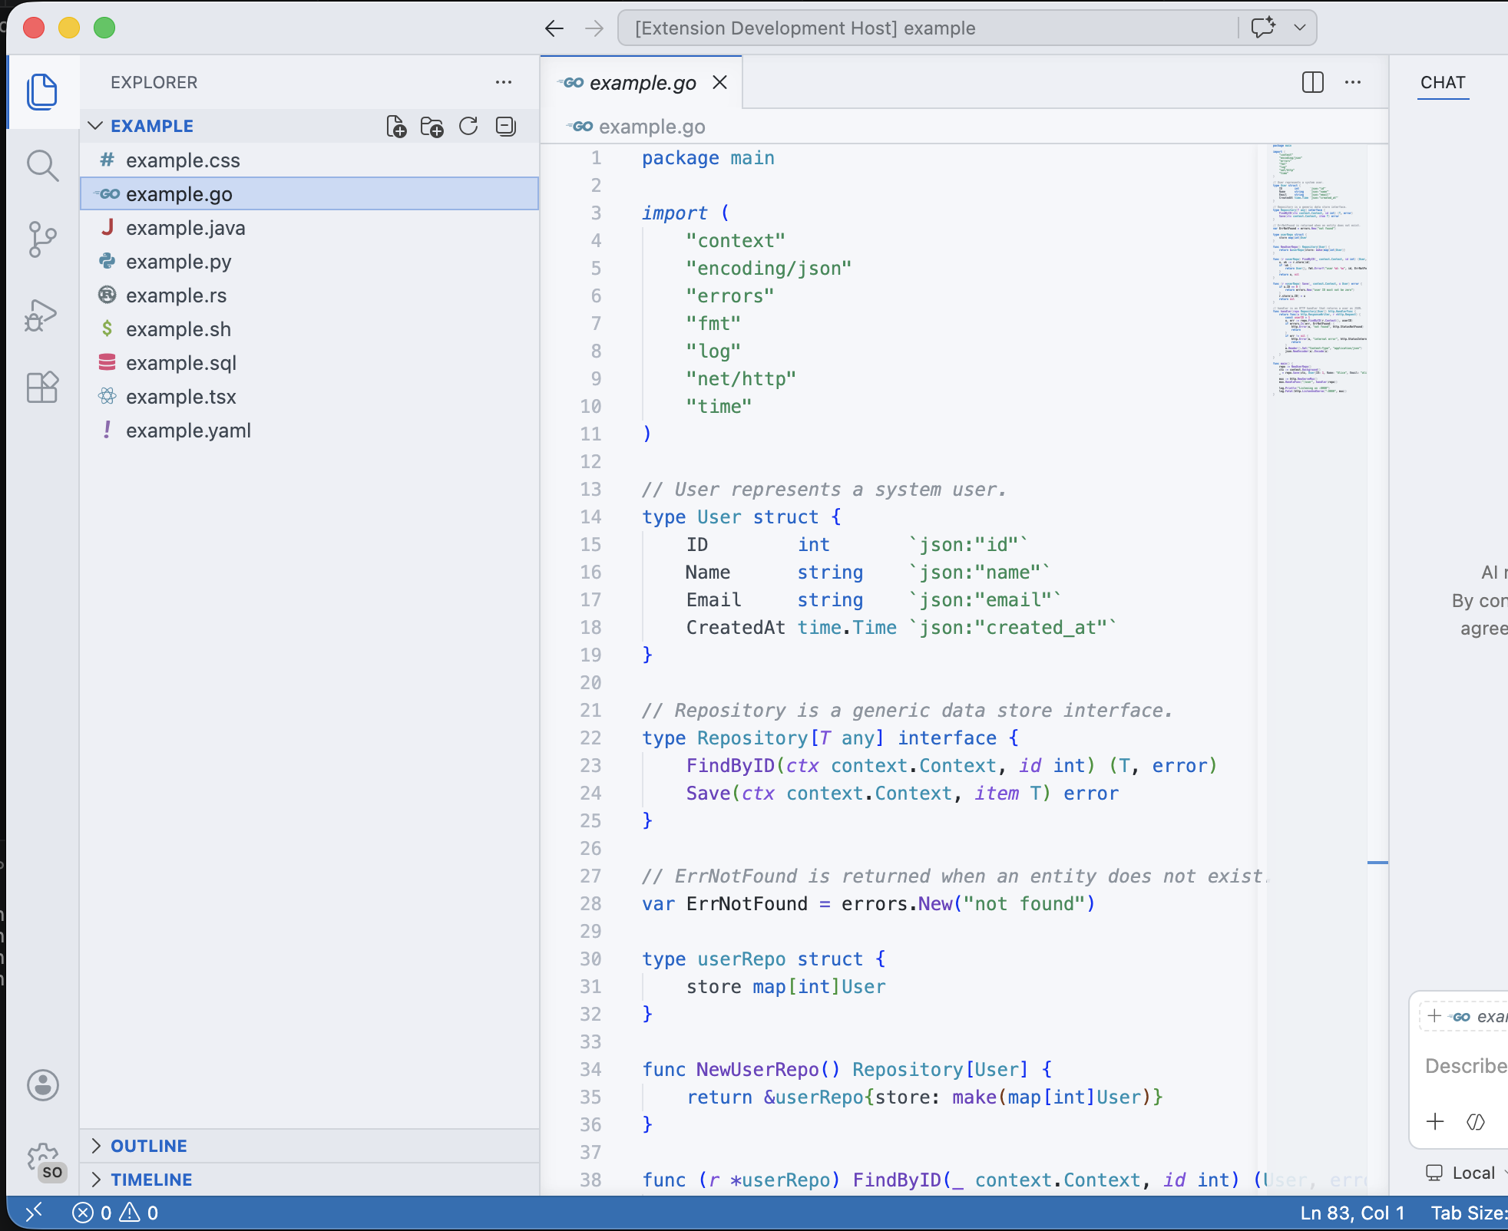
Task: Collapse all folders in Explorer
Action: [x=505, y=127]
